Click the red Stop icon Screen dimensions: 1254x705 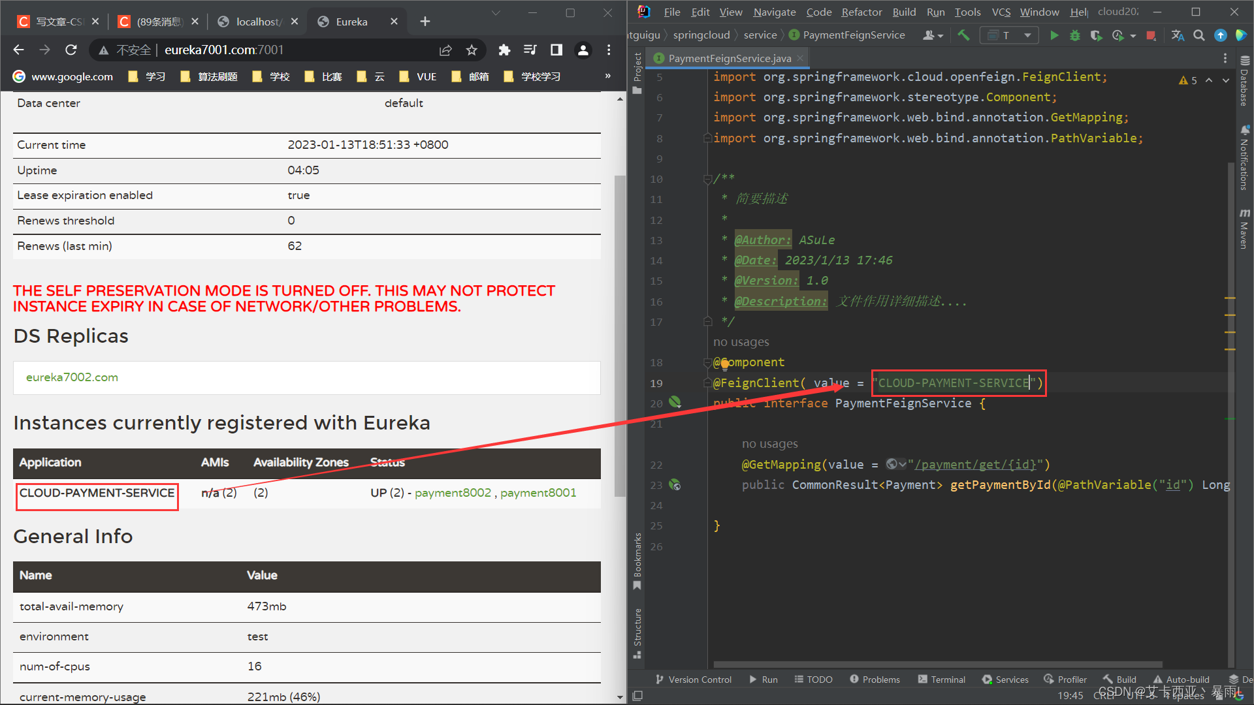1151,35
